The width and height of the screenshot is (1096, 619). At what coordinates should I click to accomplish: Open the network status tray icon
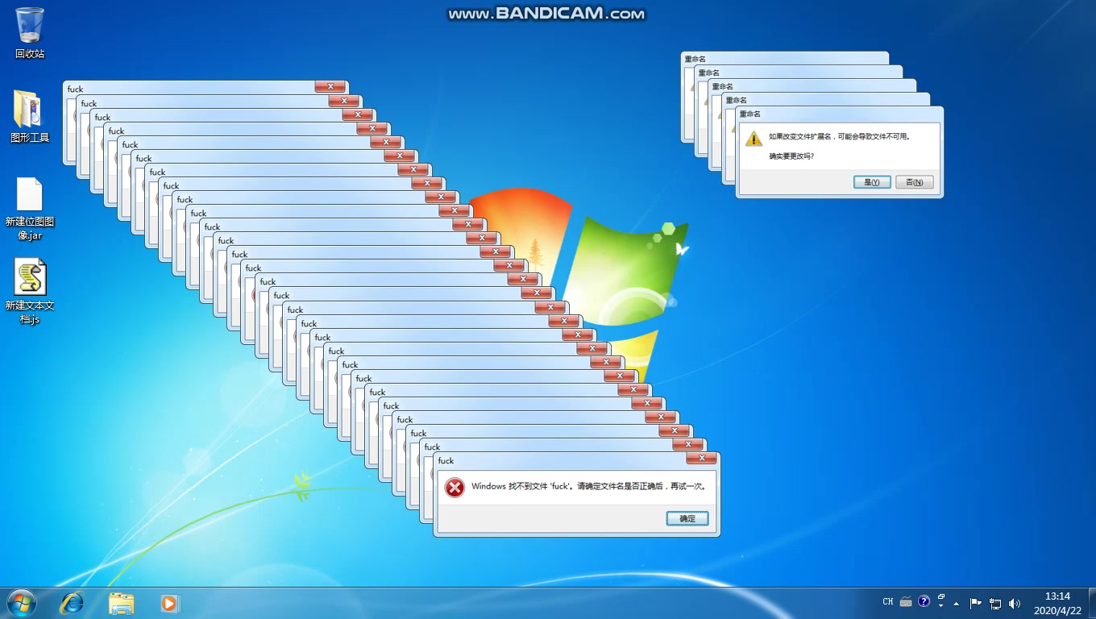pos(995,603)
